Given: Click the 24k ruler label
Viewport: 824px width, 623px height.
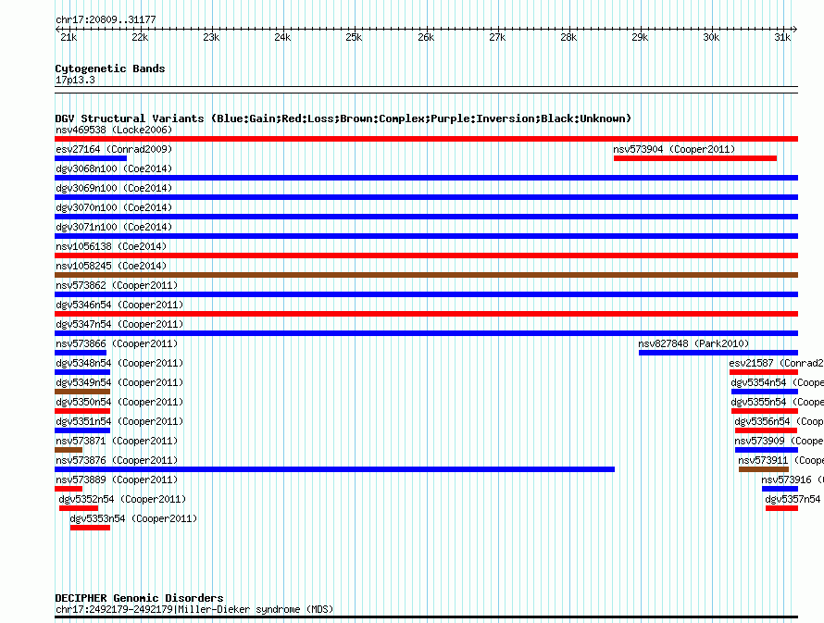Looking at the screenshot, I should 282,37.
